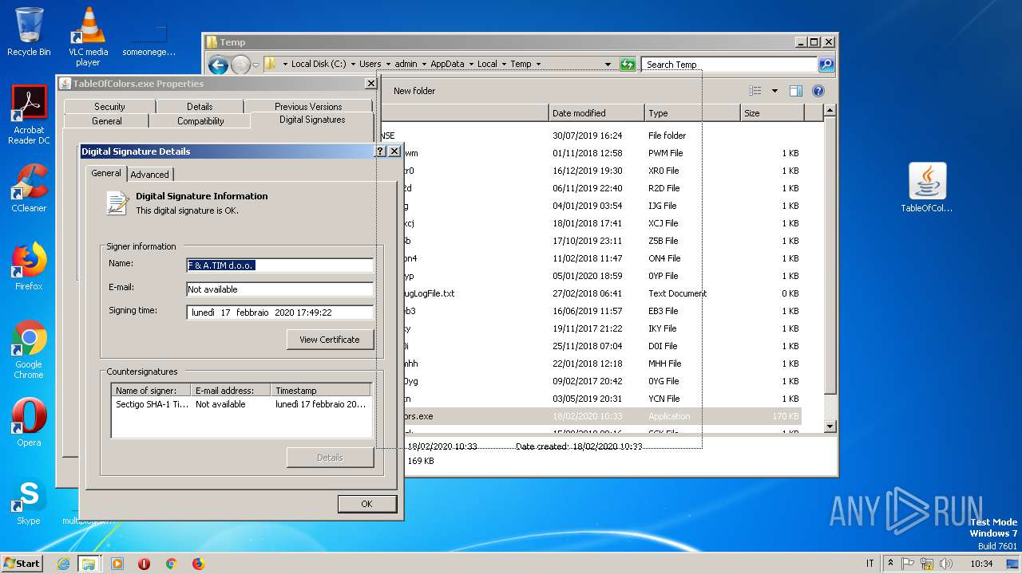The image size is (1022, 574).
Task: Click the file list vertical scrollbar down arrow
Action: pos(830,427)
